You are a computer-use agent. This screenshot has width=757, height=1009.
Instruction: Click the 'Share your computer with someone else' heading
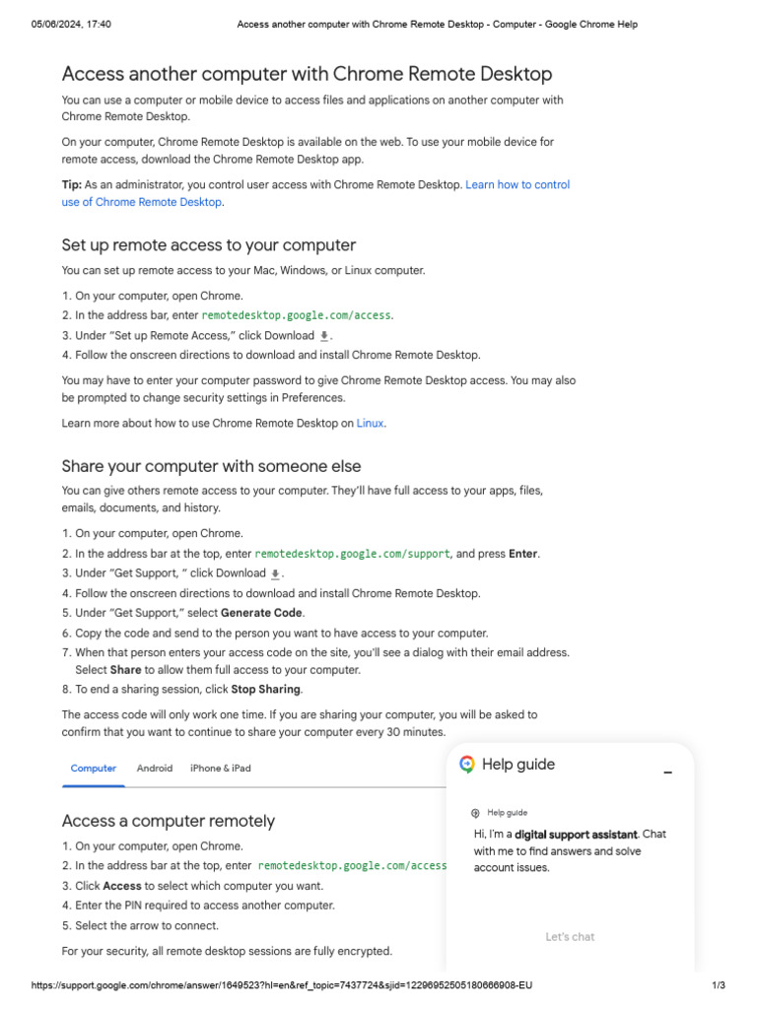(211, 466)
